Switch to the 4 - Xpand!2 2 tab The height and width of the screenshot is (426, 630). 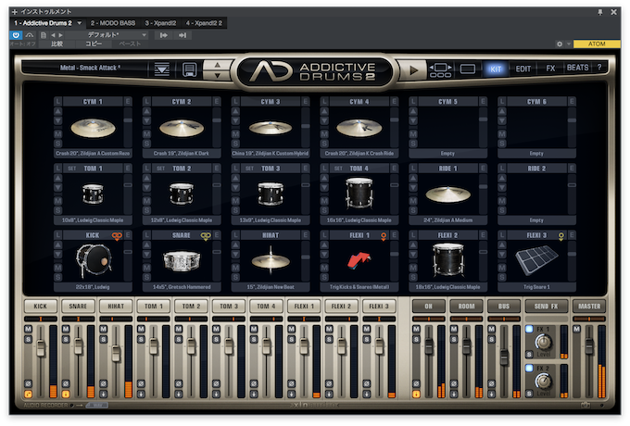204,23
